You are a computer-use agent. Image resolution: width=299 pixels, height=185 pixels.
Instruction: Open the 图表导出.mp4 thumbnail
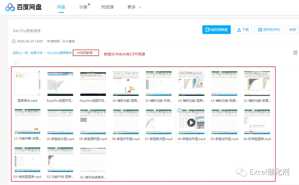27,83
